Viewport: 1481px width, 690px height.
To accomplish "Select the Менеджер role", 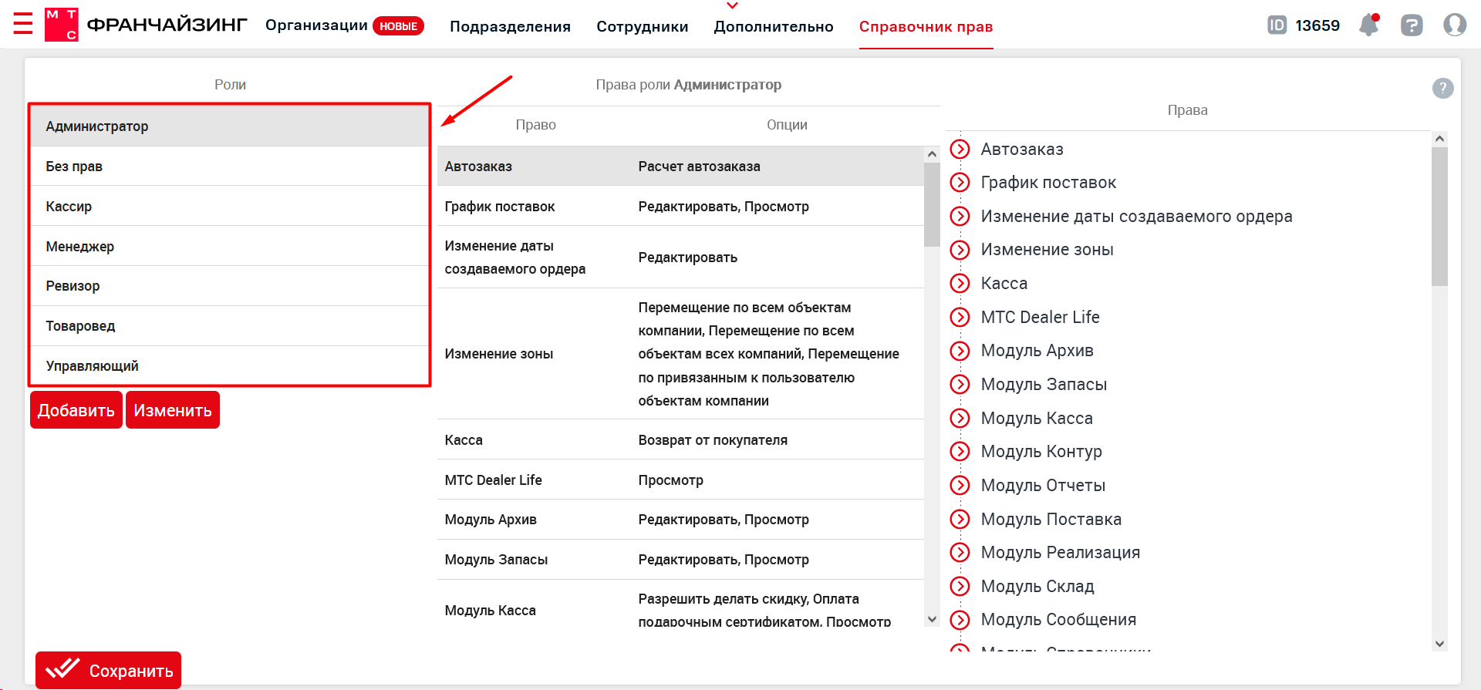I will coord(229,247).
